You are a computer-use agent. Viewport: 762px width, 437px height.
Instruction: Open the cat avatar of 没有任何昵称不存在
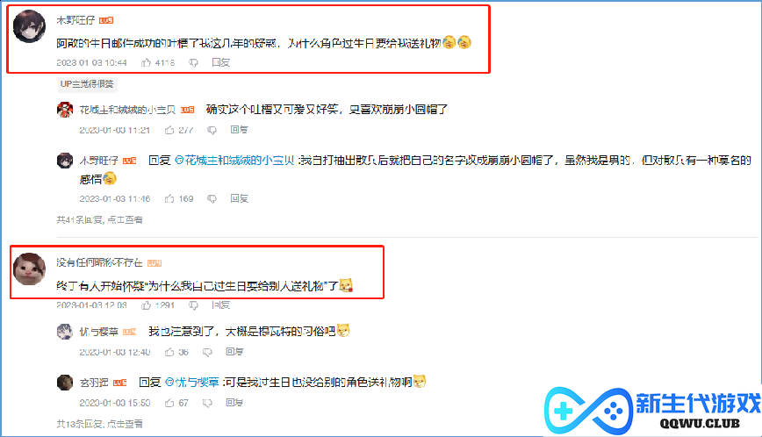point(29,269)
